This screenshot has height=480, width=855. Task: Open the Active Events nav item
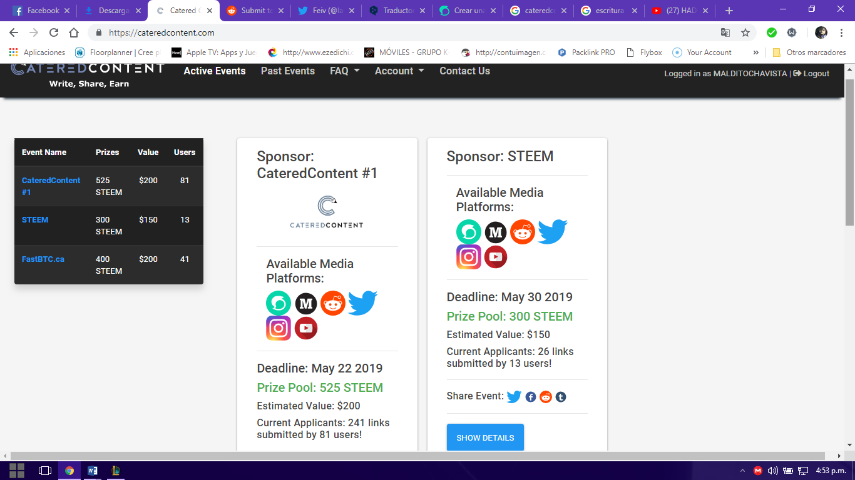(215, 71)
